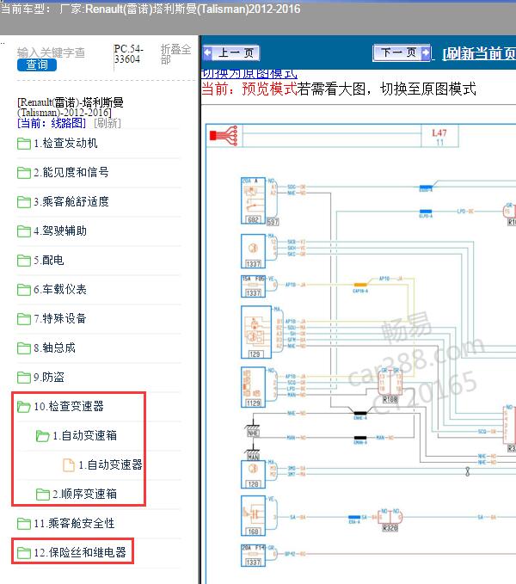Click the document icon for 1.自动变速器
Viewport: 516px width, 584px height.
click(69, 465)
